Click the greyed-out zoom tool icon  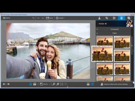(66, 84)
